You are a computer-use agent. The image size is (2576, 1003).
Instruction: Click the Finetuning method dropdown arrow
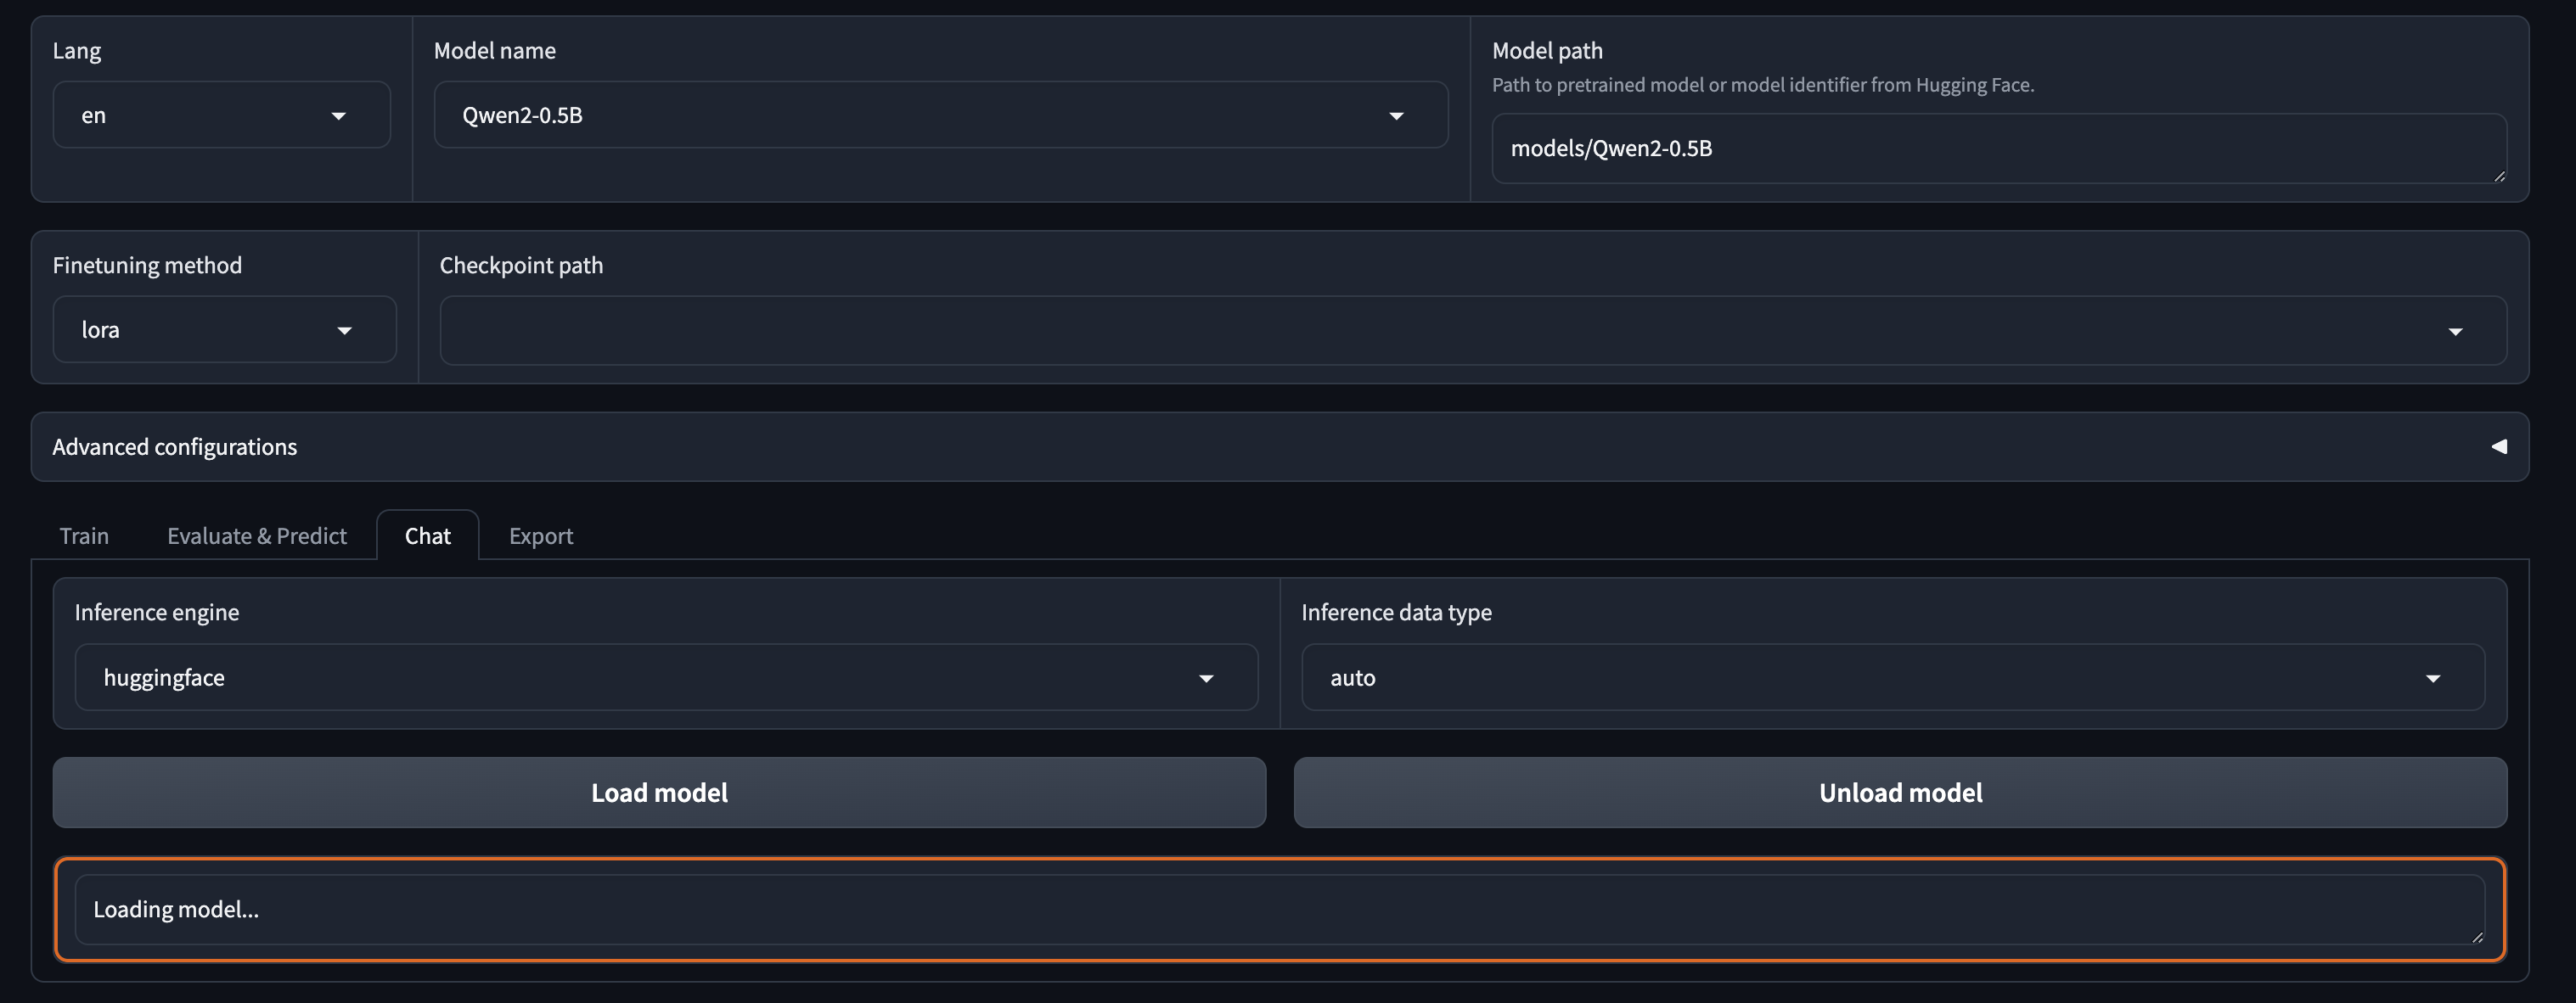[344, 331]
